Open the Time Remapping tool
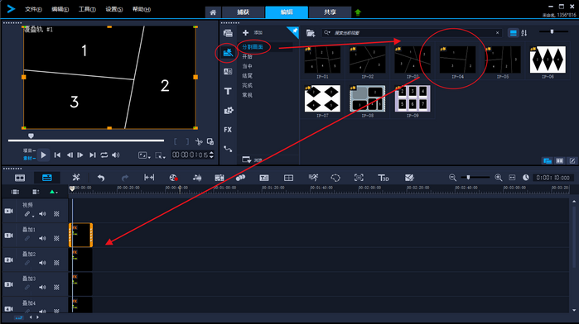The image size is (579, 324). click(313, 178)
